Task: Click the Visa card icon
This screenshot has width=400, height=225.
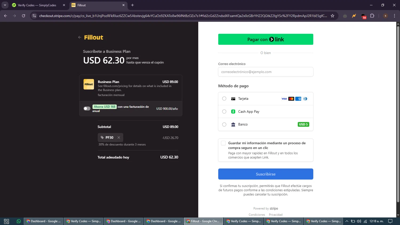Action: coord(284,99)
